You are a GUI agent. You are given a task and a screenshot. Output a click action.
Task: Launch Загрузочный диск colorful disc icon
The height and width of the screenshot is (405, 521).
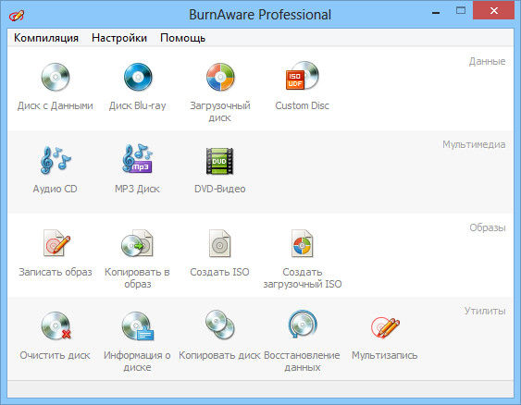(x=220, y=77)
